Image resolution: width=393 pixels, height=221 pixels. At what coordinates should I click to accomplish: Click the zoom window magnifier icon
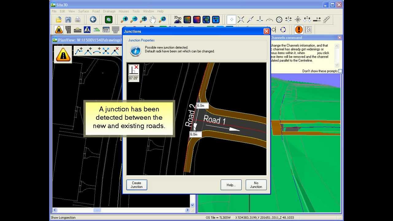163,20
